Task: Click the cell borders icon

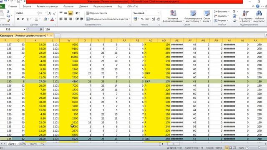Action: (36, 19)
